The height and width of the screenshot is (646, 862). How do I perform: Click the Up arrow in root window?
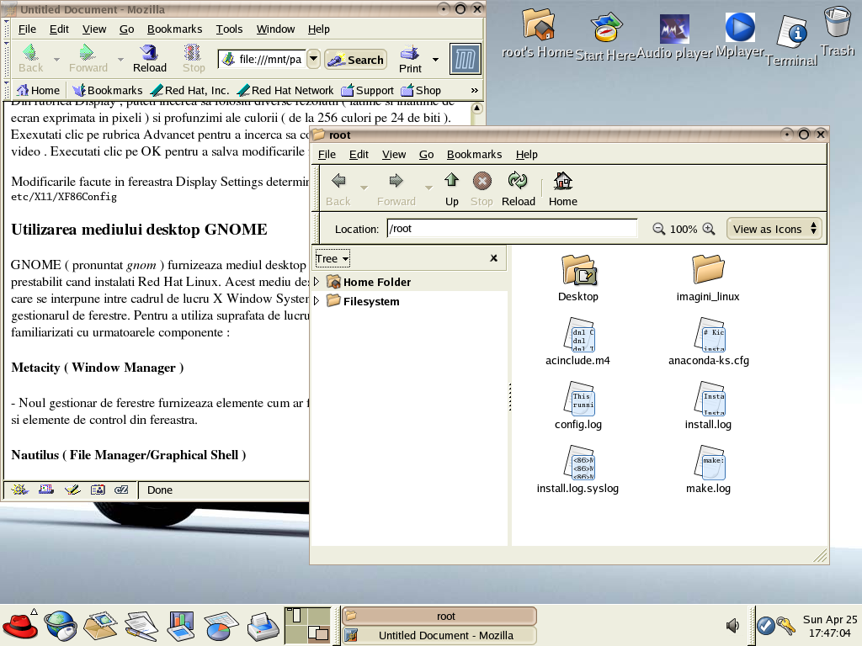452,181
